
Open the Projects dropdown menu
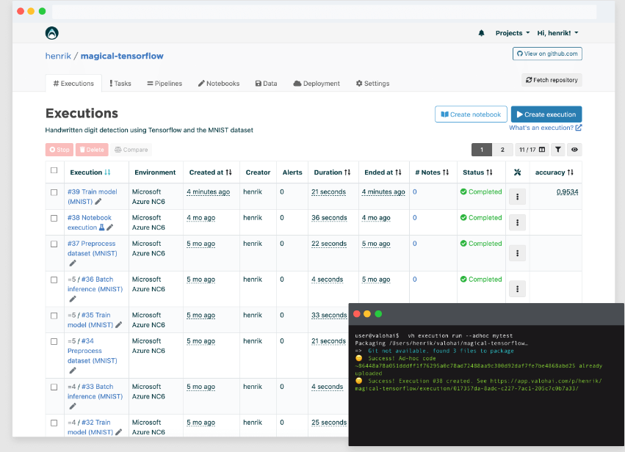click(x=512, y=33)
